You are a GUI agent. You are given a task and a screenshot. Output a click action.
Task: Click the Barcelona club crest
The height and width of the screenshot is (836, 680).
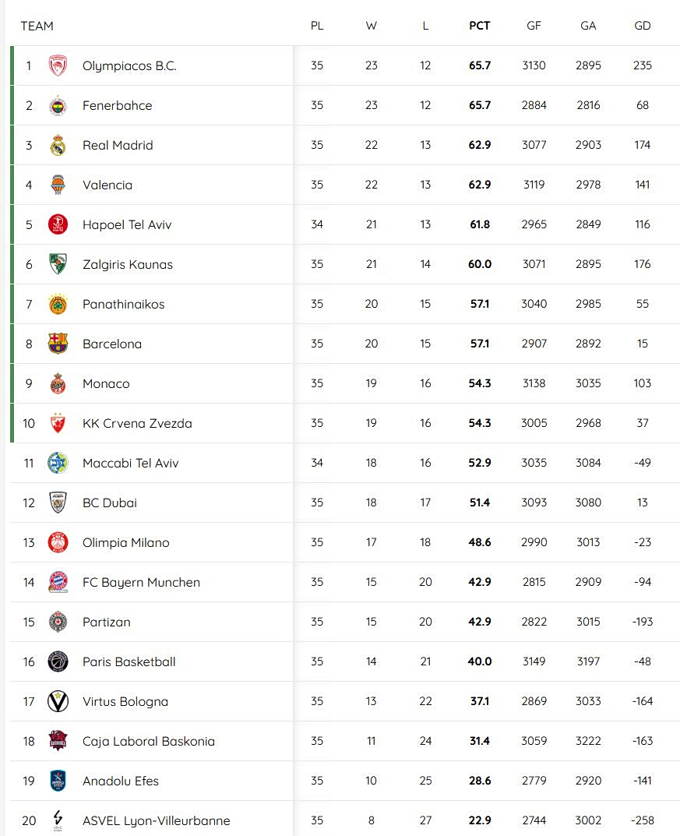(x=58, y=344)
